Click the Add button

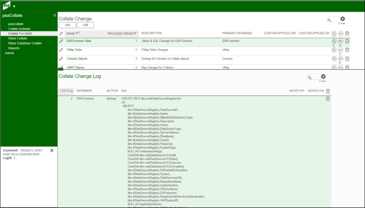pyautogui.click(x=67, y=25)
